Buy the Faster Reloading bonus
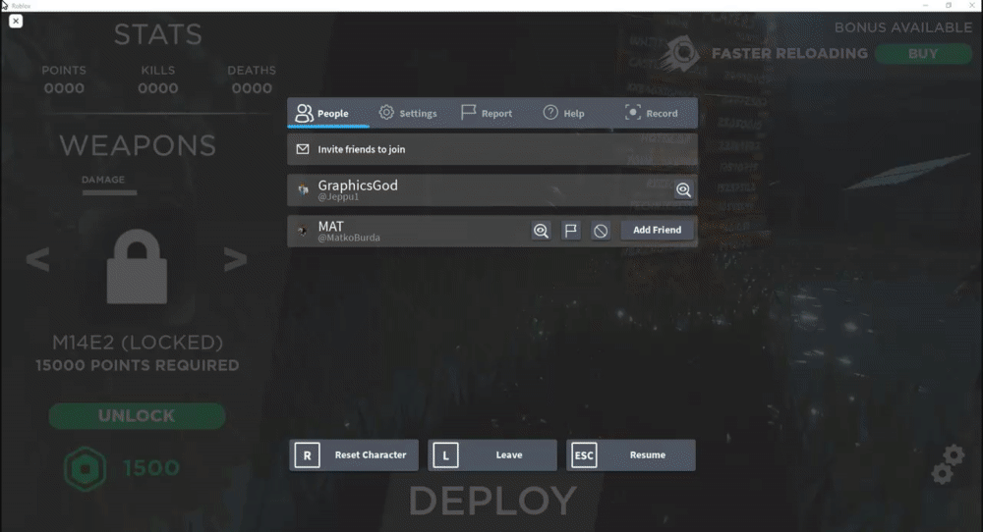 (x=923, y=54)
